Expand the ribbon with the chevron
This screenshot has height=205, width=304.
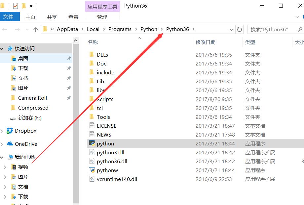click(297, 17)
